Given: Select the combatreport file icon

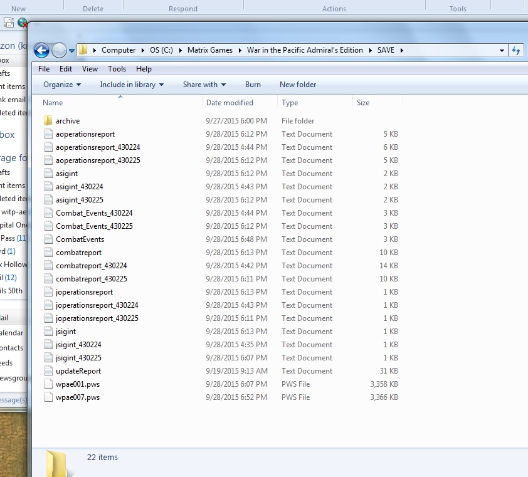Looking at the screenshot, I should click(x=48, y=253).
